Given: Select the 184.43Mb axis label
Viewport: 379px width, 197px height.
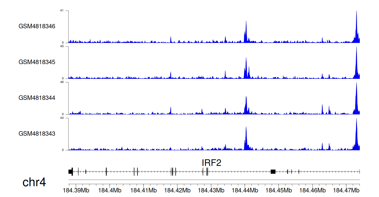Looking at the screenshot, I should (211, 190).
